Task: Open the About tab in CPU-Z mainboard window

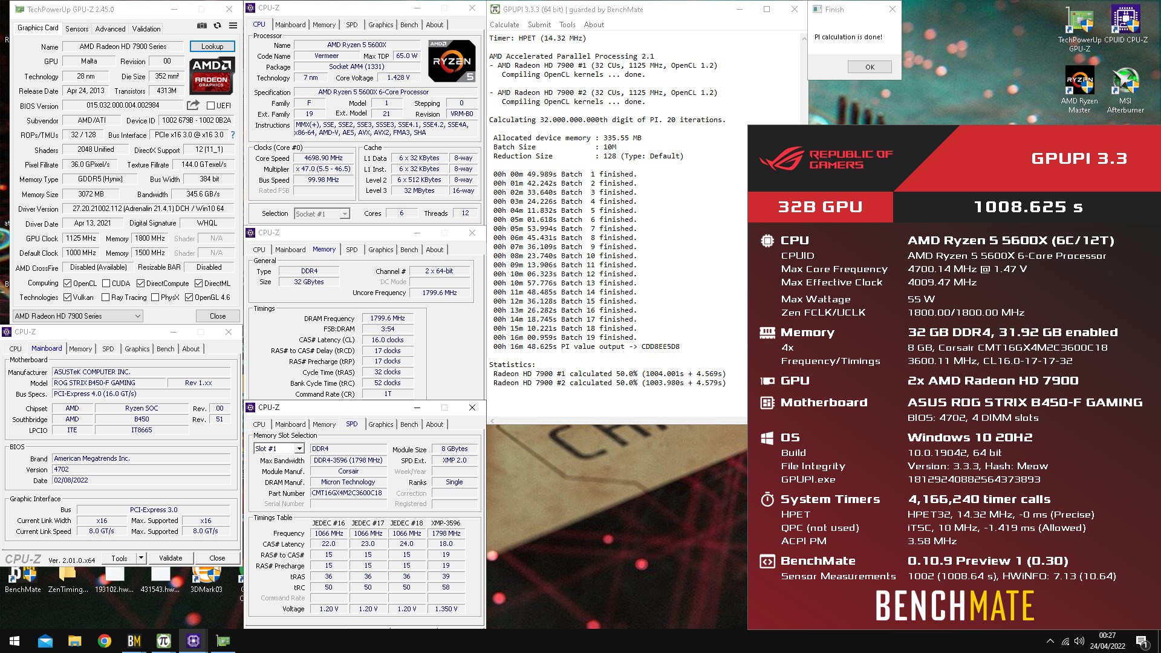Action: click(x=190, y=348)
